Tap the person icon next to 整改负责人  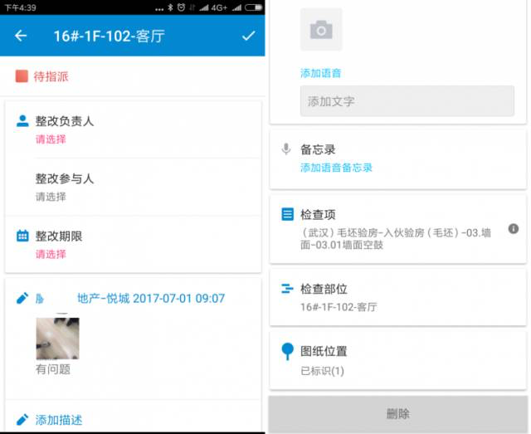click(22, 121)
